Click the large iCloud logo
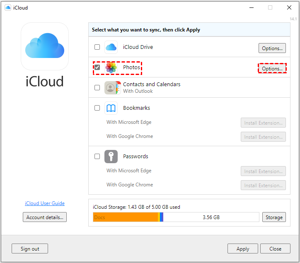The image size is (300, 263). [x=45, y=46]
